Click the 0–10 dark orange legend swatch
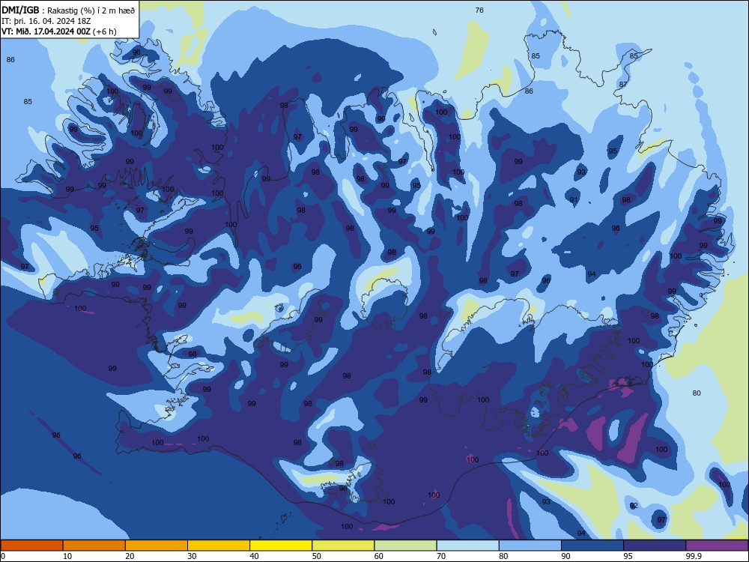 (31, 546)
